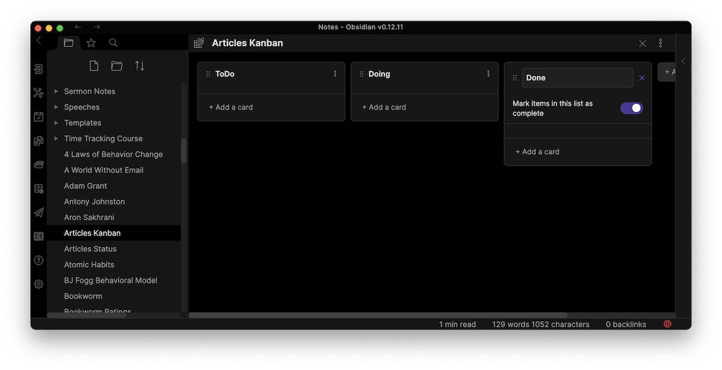Click the Articles Kanban pane title
The image size is (722, 370).
247,43
